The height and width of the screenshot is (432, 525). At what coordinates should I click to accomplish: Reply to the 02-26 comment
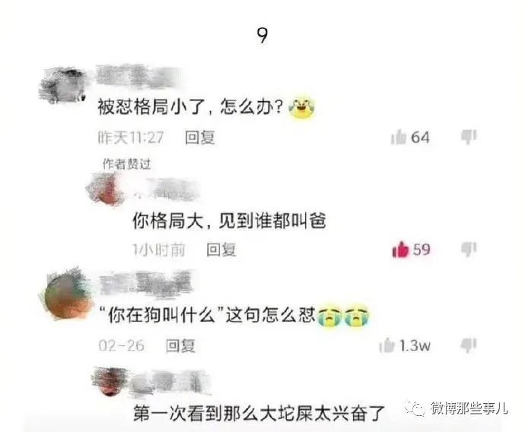point(180,345)
